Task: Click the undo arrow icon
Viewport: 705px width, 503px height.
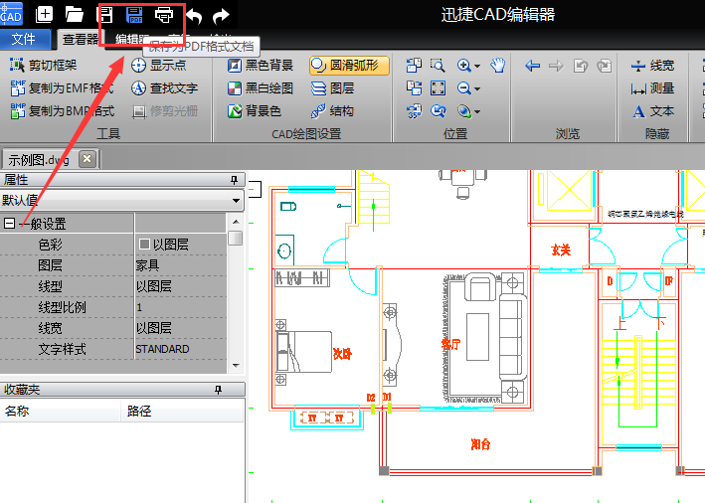Action: (x=195, y=15)
